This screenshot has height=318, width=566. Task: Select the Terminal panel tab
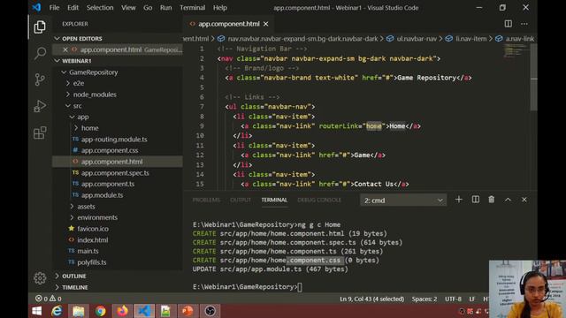(x=274, y=200)
